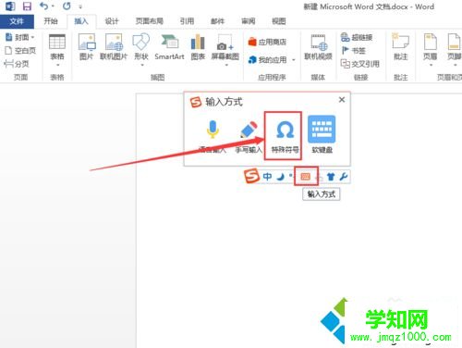
Task: Switch to the 开始 (Home) tab
Action: tap(51, 21)
